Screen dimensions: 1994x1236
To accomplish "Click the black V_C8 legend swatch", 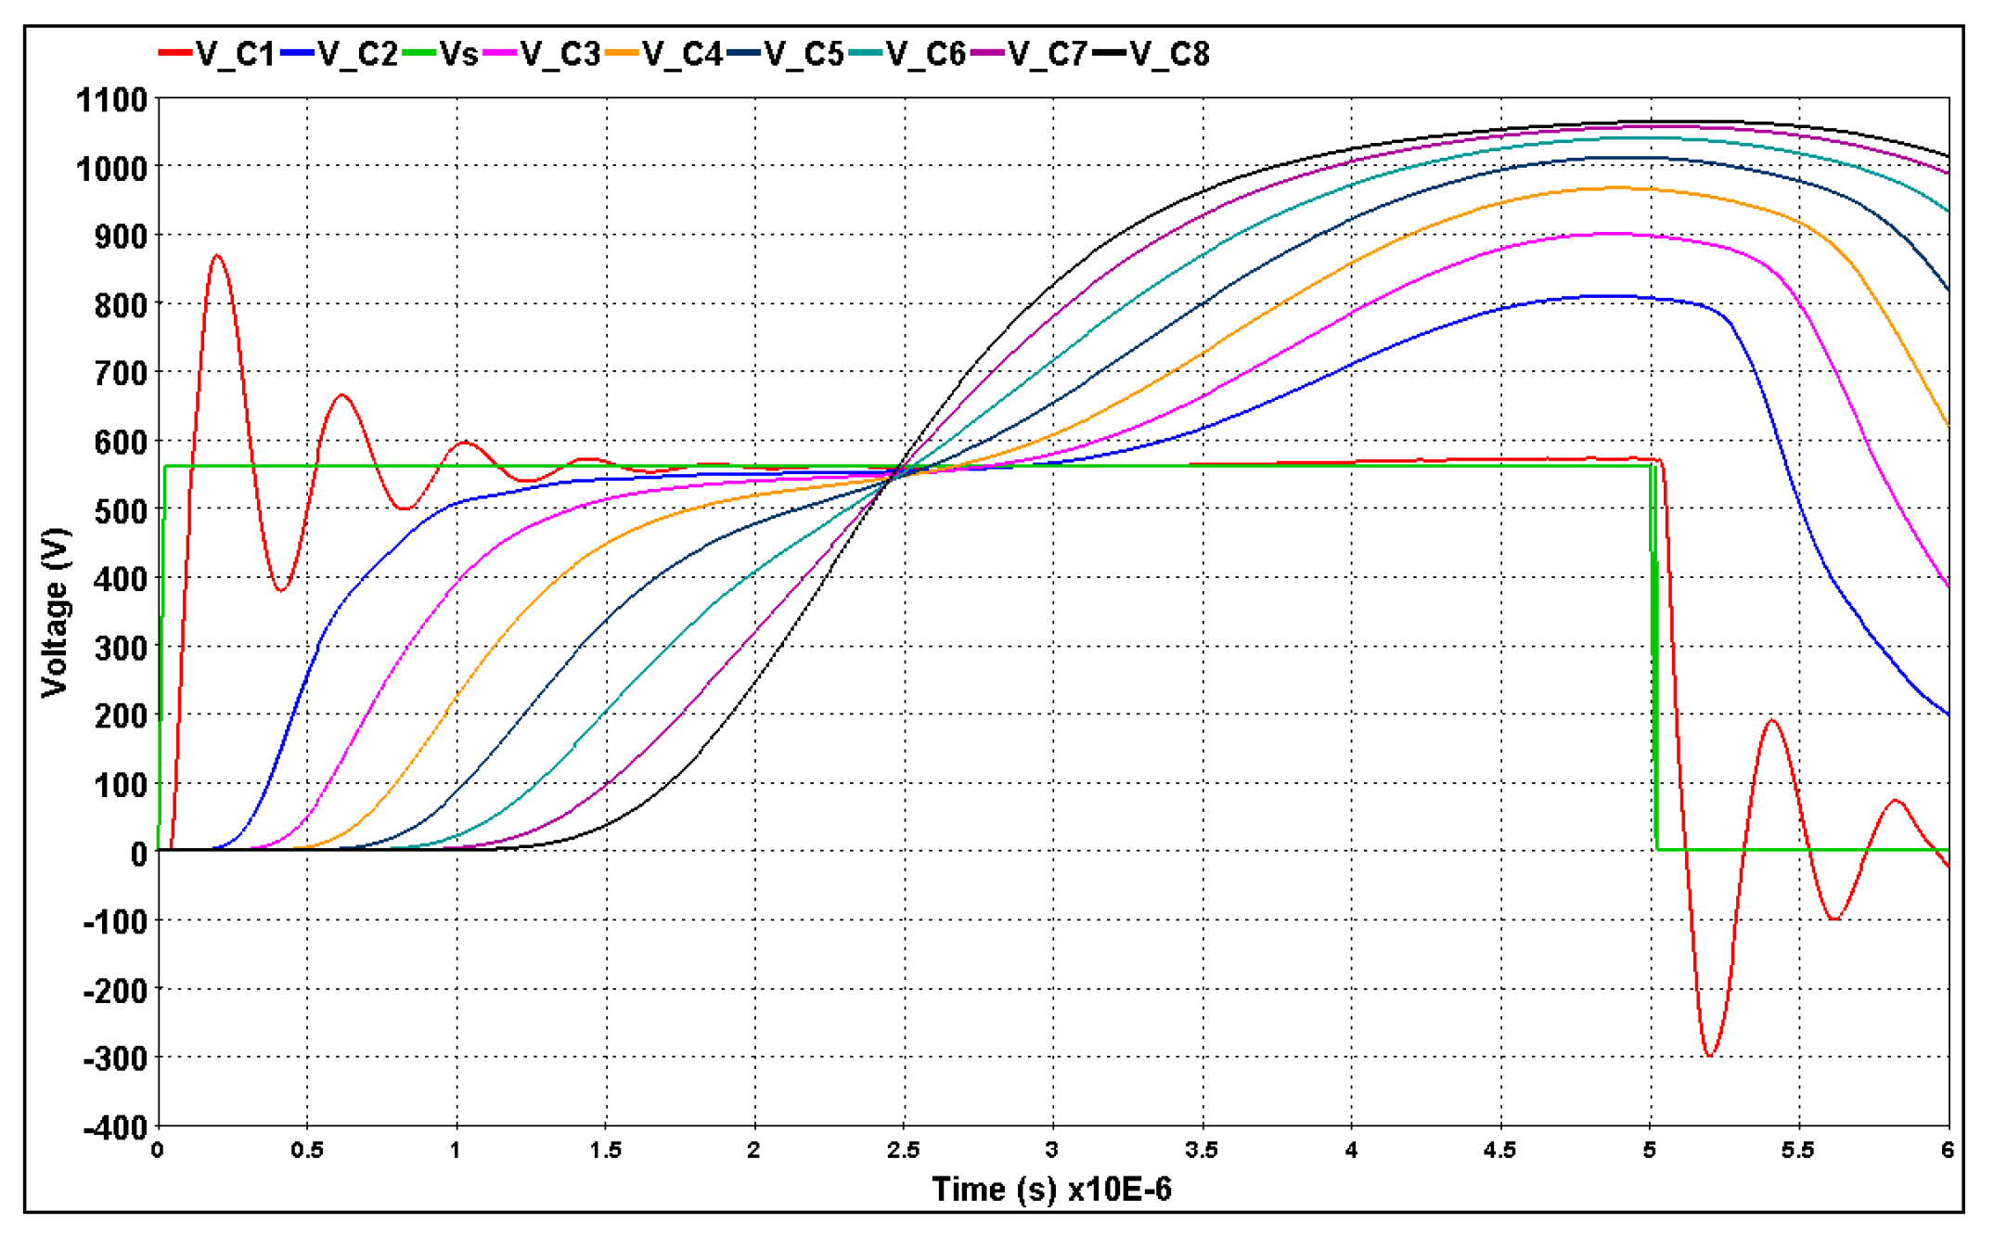I will coord(1109,54).
